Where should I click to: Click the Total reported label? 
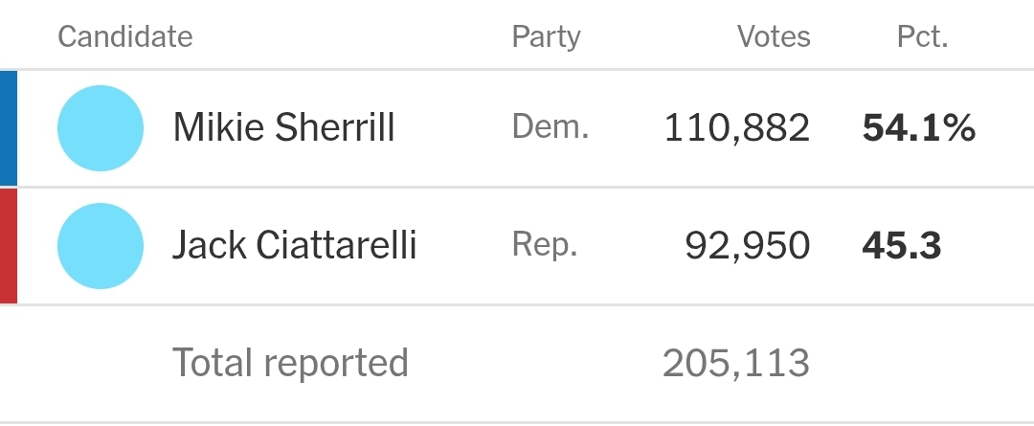(290, 364)
